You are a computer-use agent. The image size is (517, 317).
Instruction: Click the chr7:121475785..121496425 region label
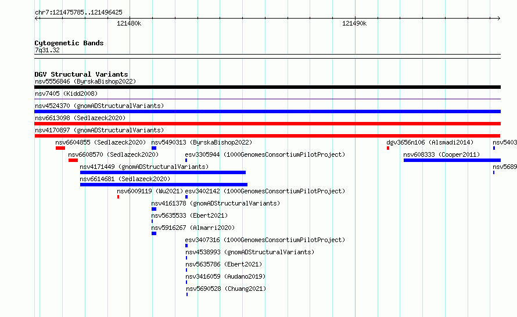tap(78, 12)
